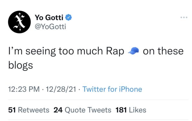The width and height of the screenshot is (192, 121).
Task: Click the gothic X logo in avatar
Action: 20,22
